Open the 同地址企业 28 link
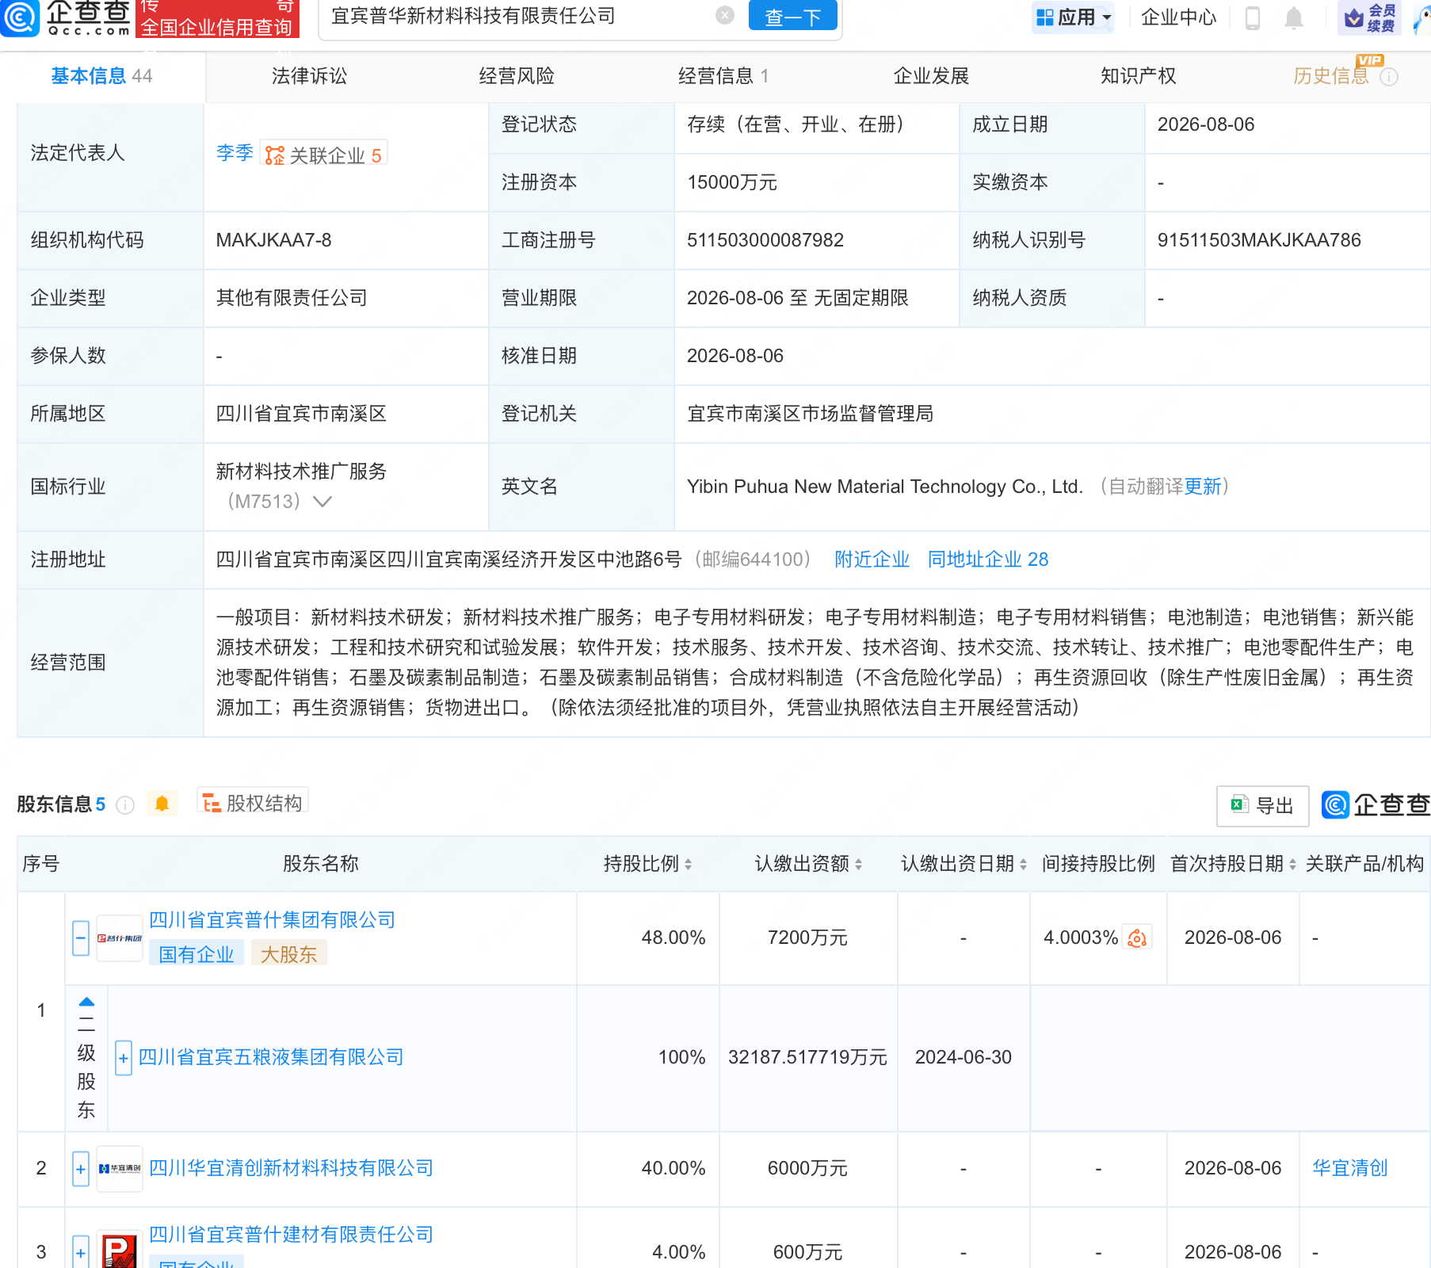This screenshot has height=1268, width=1431. coord(988,560)
